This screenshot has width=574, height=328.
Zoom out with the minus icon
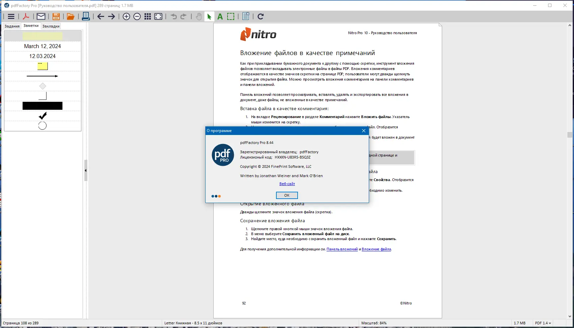click(137, 17)
